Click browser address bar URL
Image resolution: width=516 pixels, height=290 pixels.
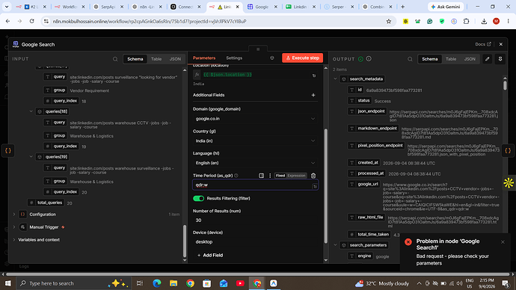pos(150,22)
